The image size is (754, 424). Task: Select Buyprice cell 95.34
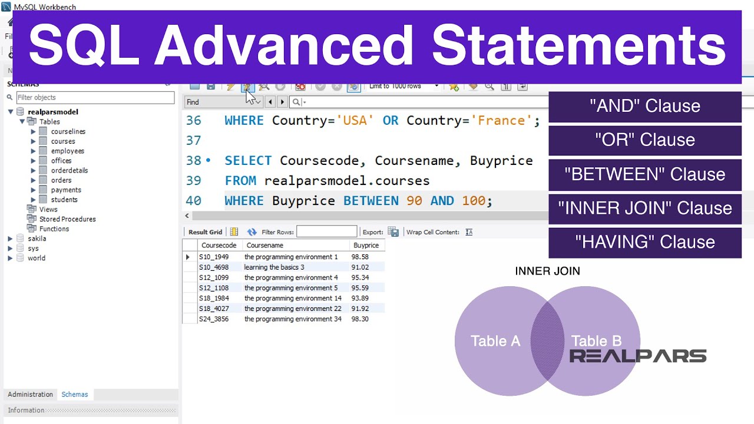click(x=366, y=278)
